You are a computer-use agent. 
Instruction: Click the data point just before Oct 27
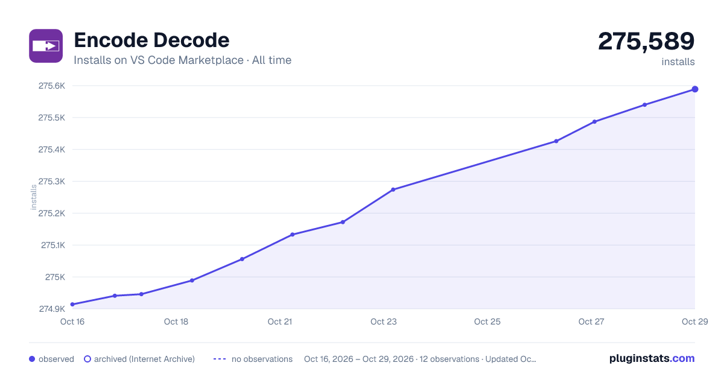pos(594,122)
